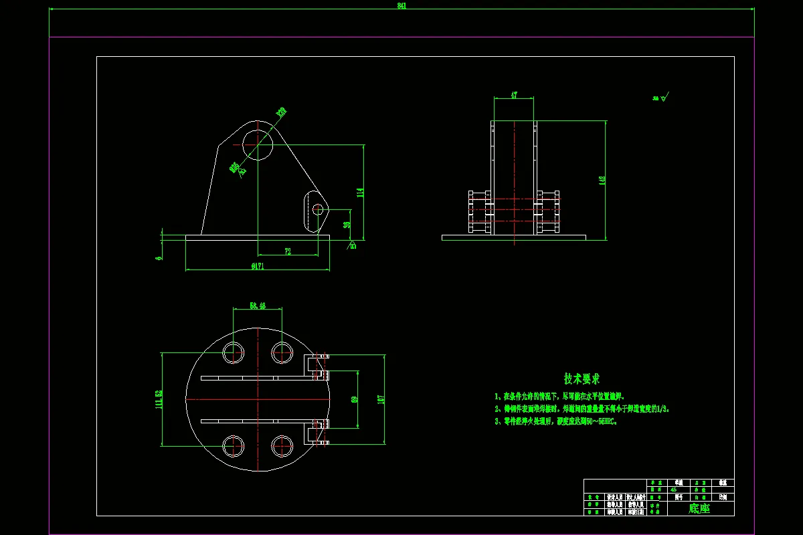803x535 pixels.
Task: Select the 72 horizontal dimension text
Action: click(288, 251)
